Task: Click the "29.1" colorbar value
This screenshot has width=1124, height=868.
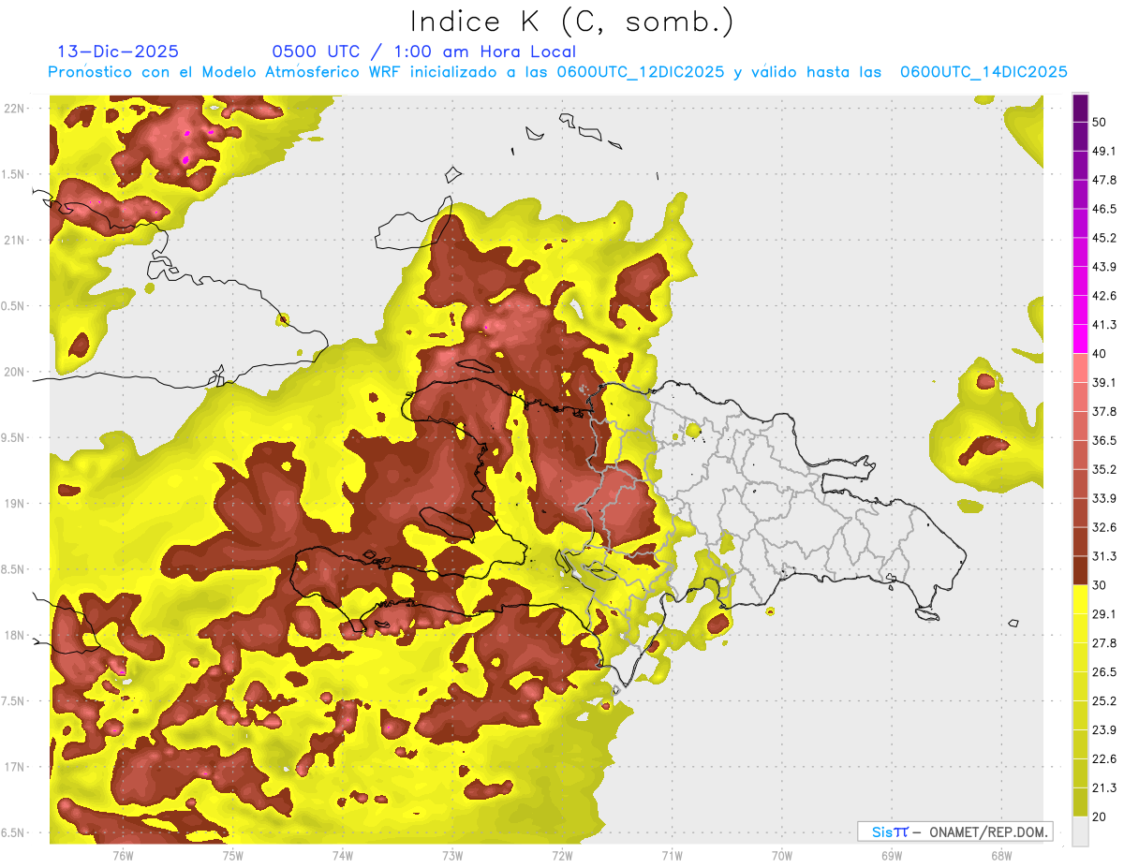Action: [1104, 613]
